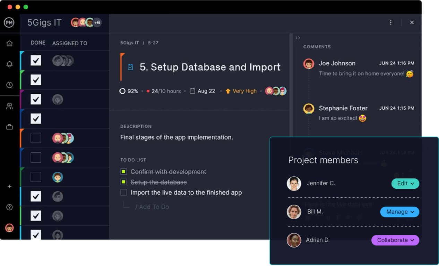Check Import the live data to-do
439x277 pixels.
coord(124,193)
